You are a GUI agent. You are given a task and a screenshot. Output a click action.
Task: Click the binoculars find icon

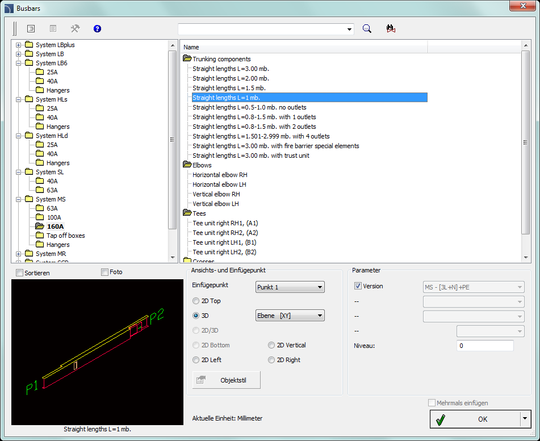390,29
